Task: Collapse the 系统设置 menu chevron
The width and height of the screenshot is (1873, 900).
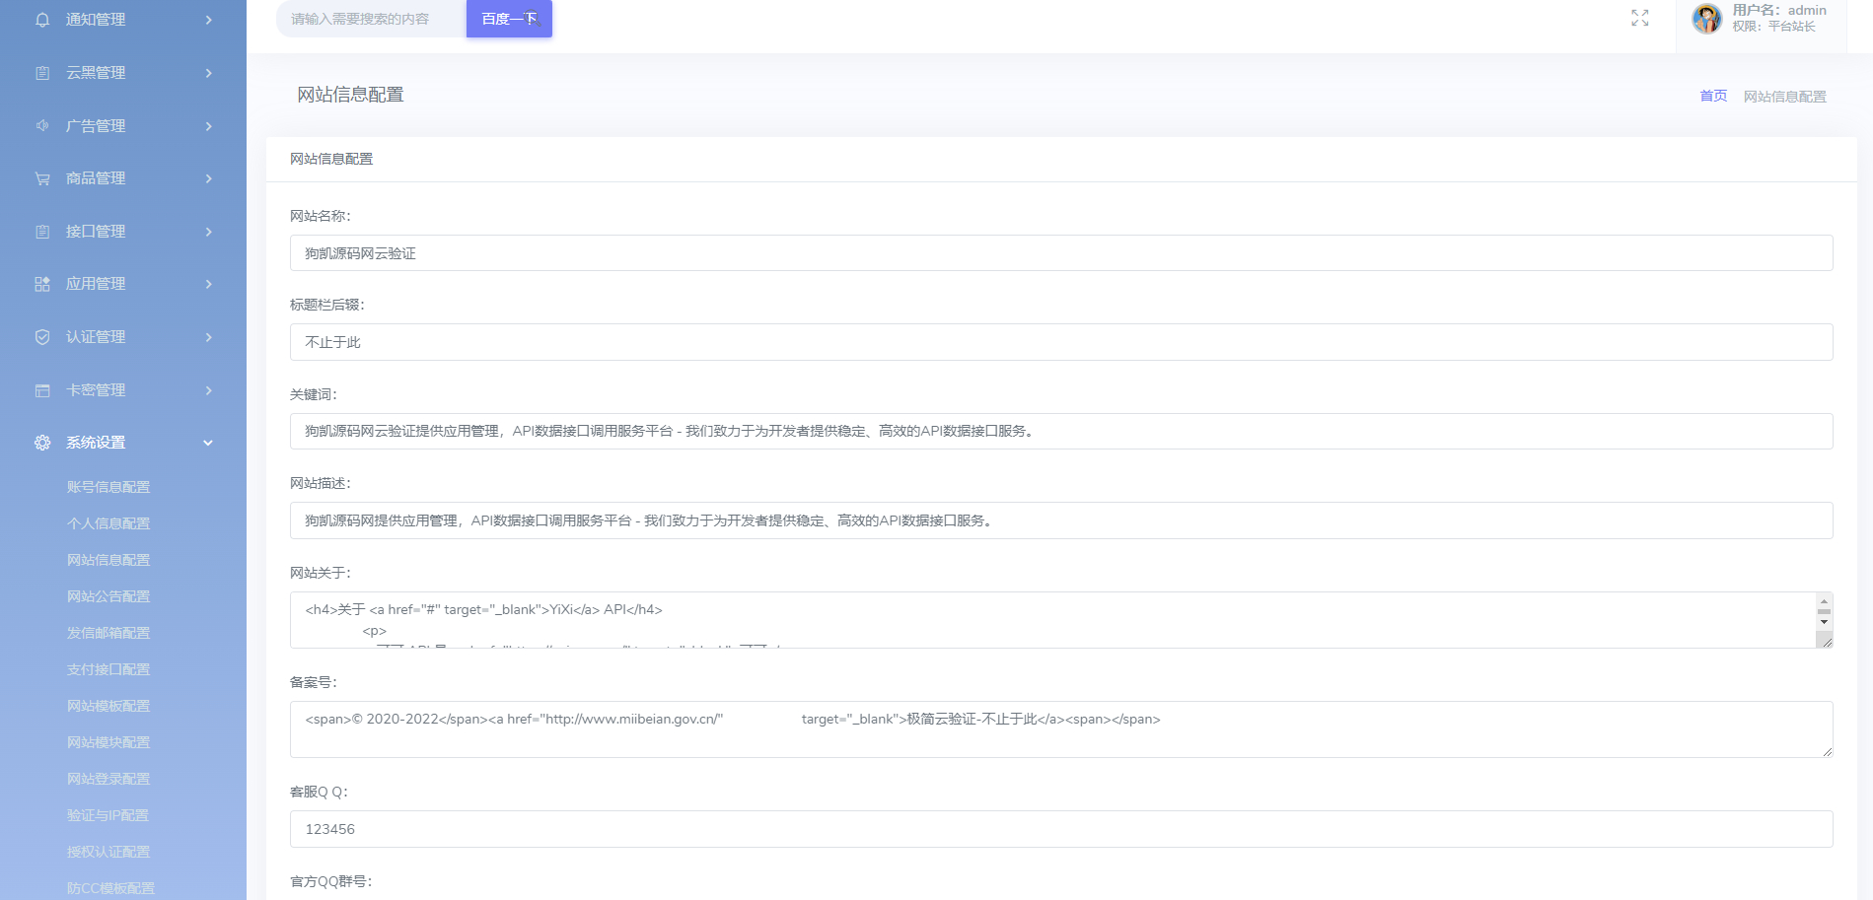Action: tap(208, 443)
